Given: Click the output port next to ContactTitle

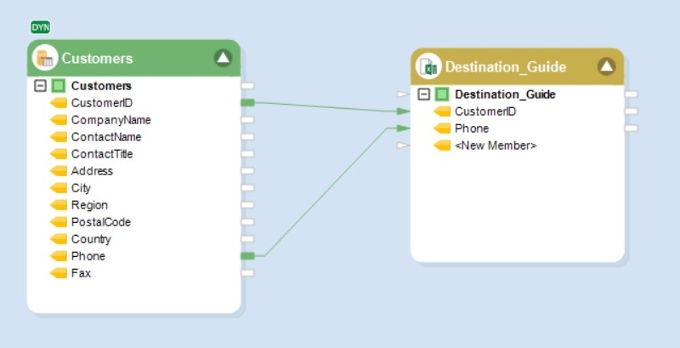Looking at the screenshot, I should coord(247,154).
